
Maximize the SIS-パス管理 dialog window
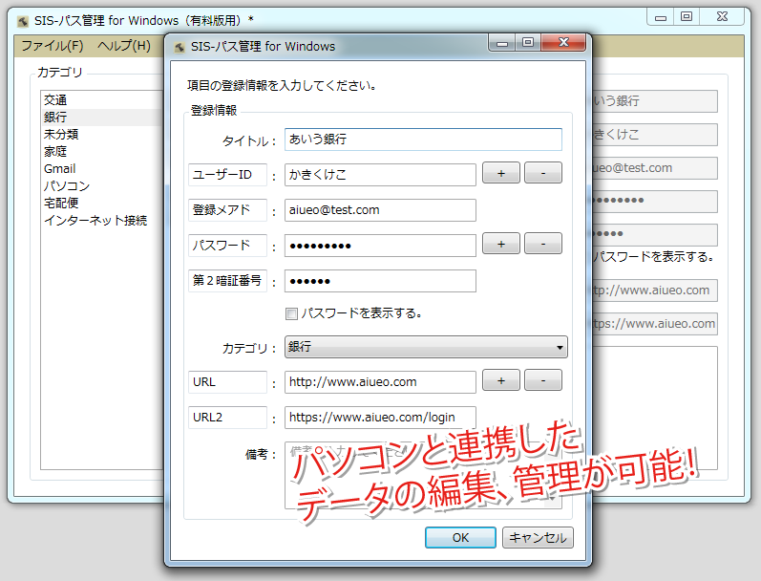(x=528, y=42)
